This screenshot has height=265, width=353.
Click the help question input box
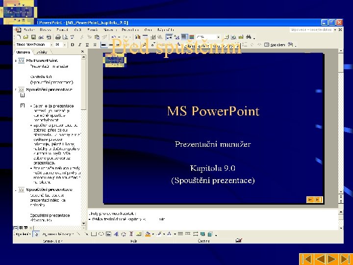(311, 30)
